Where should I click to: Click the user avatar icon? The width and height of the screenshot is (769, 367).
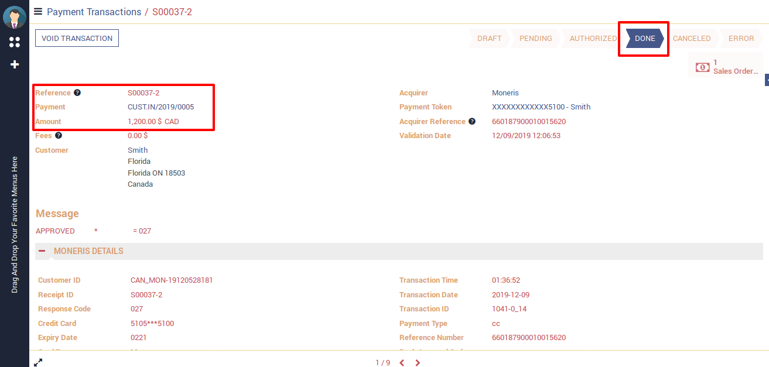click(x=15, y=17)
